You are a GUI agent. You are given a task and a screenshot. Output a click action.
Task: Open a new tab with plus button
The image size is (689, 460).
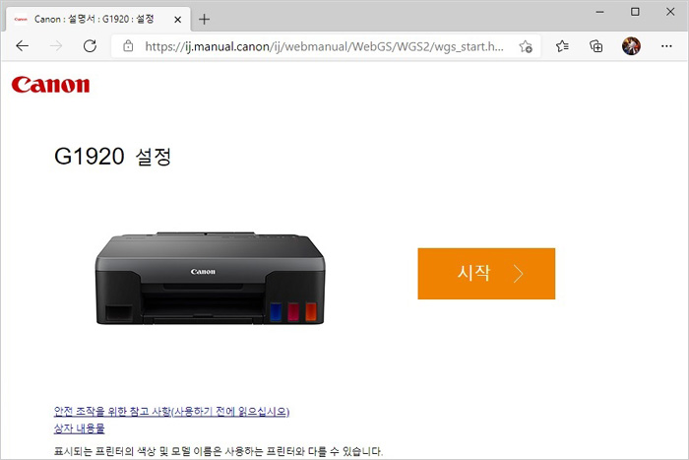click(x=204, y=20)
